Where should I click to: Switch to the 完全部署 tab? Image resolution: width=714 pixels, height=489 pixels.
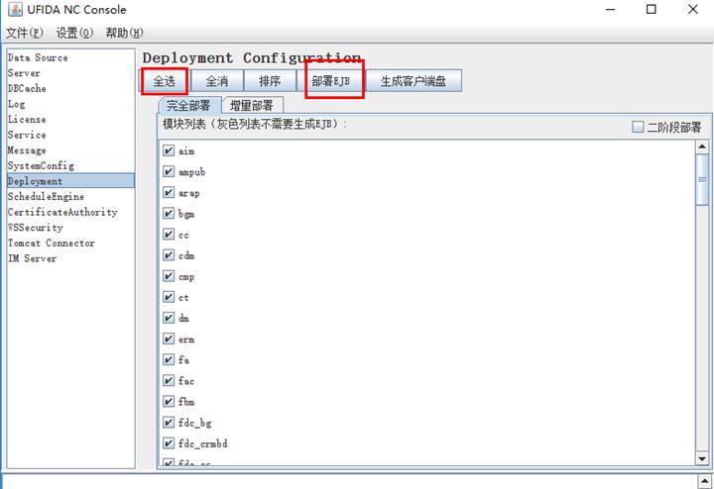click(189, 106)
